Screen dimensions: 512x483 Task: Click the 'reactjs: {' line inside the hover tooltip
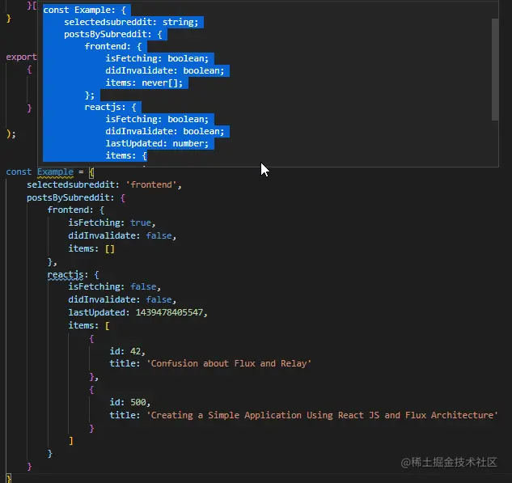pyautogui.click(x=110, y=107)
